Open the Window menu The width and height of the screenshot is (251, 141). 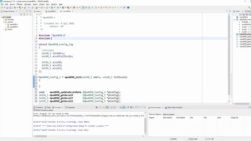(54, 4)
